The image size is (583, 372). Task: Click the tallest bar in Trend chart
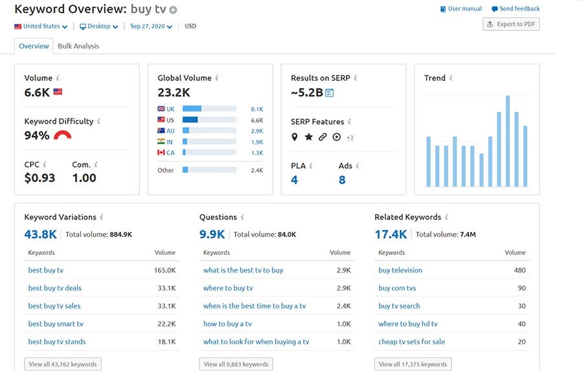click(508, 141)
